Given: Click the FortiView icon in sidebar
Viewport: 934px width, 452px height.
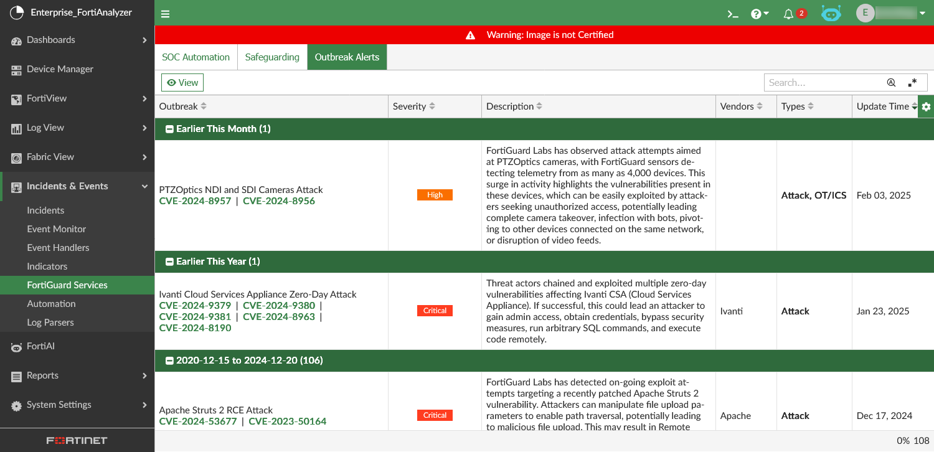Looking at the screenshot, I should pos(17,99).
